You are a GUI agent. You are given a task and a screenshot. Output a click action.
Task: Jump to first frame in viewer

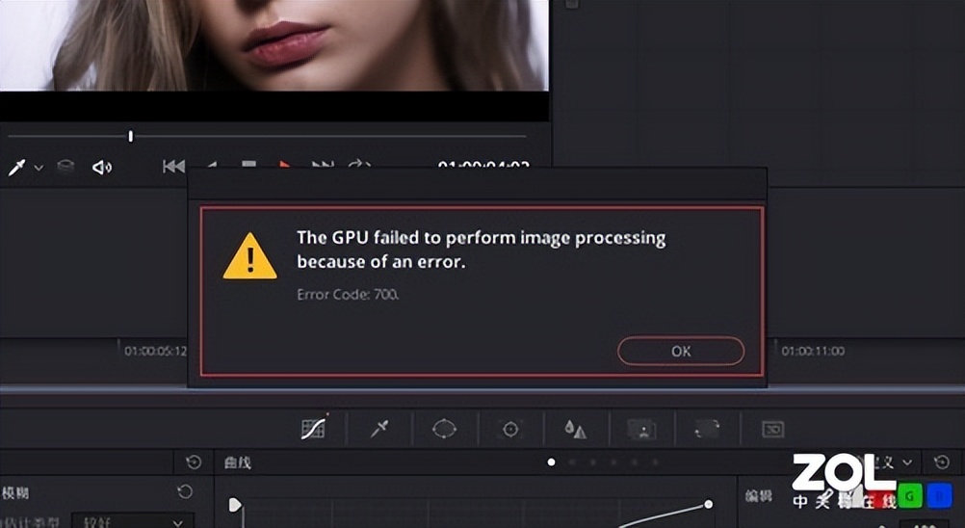click(x=173, y=166)
